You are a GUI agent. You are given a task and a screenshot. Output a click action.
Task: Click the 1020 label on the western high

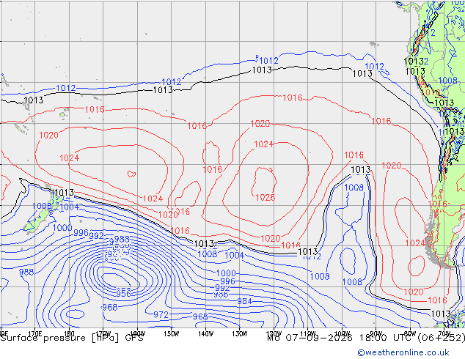click(x=48, y=136)
